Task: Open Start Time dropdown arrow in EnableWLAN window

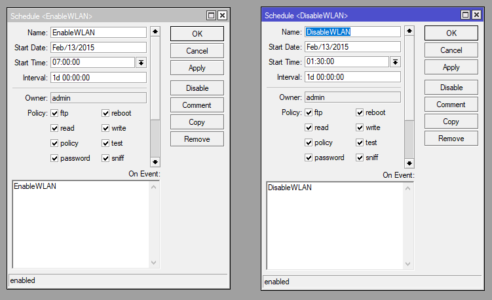Action: tap(142, 63)
